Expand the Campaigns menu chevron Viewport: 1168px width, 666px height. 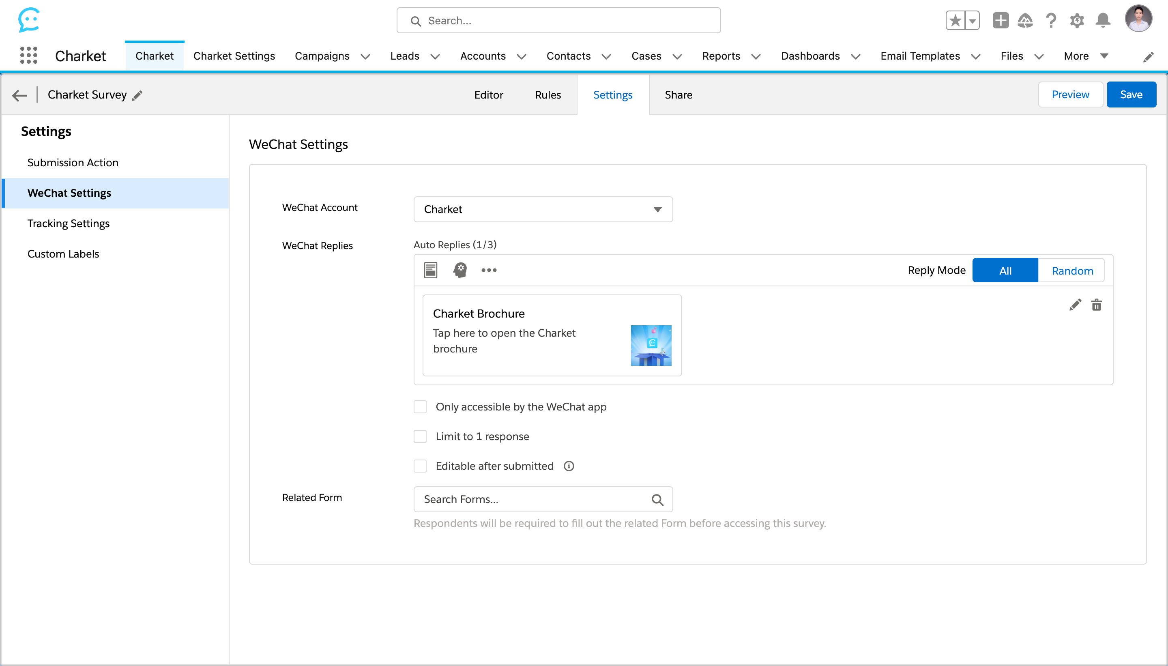pyautogui.click(x=365, y=56)
